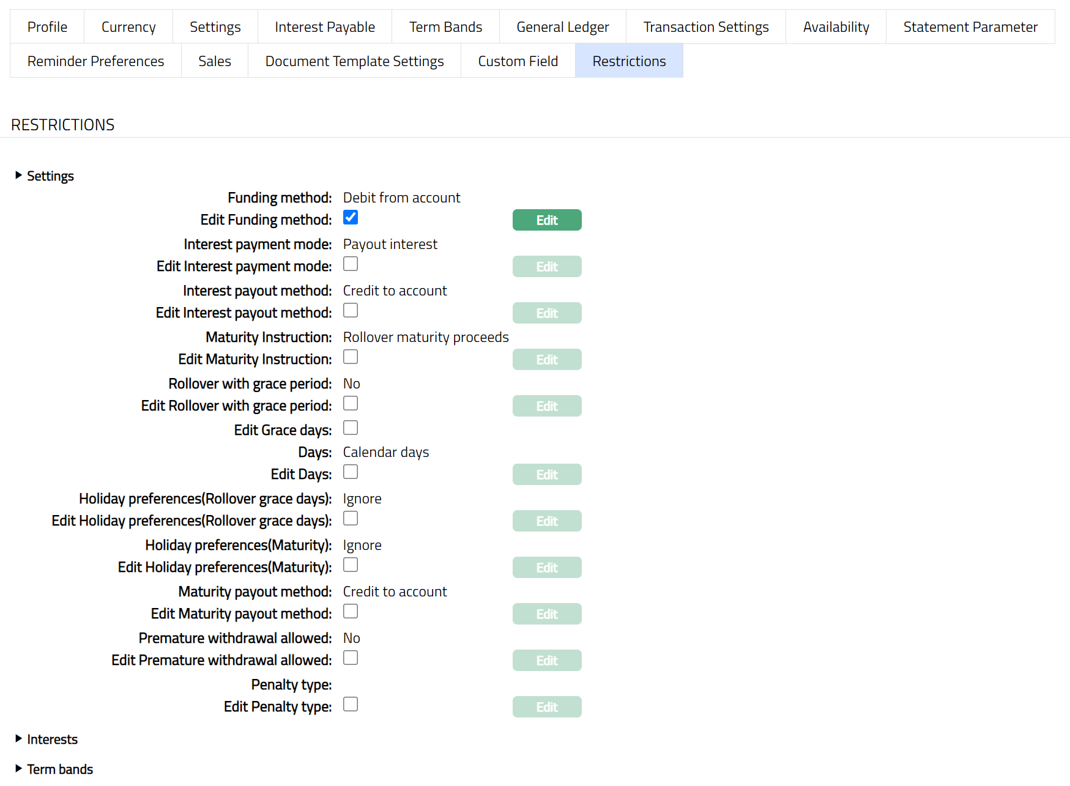Viewport: 1070px width, 786px height.
Task: Tick the Edit Maturity Instruction checkbox
Action: point(351,357)
